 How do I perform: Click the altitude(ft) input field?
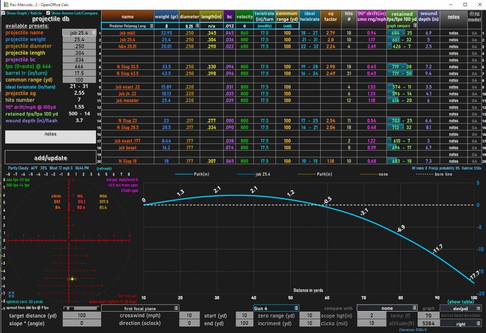(429, 323)
